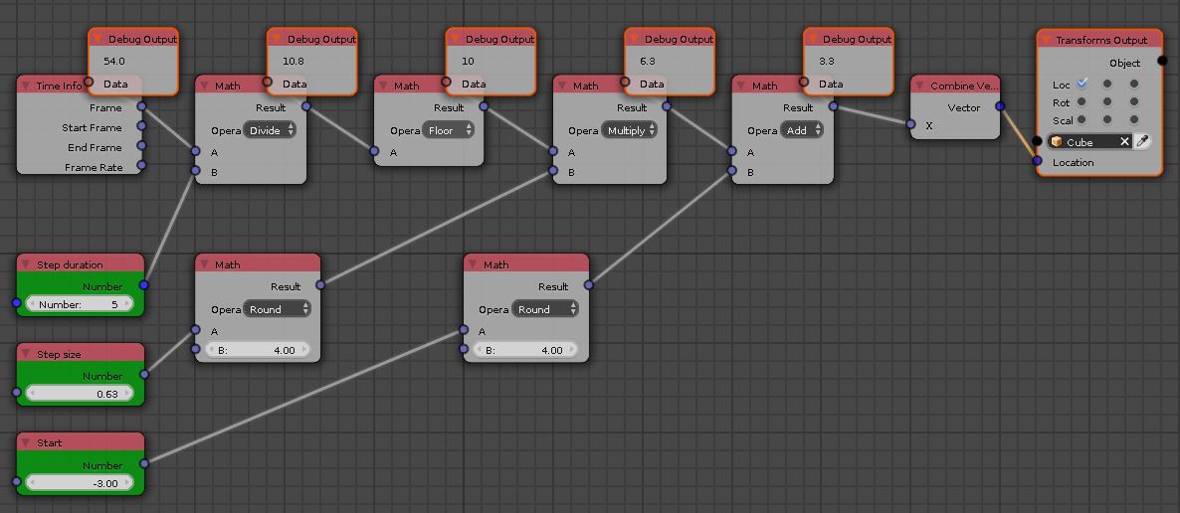1180x513 pixels.
Task: Click the B input socket of Divide node
Action: click(x=195, y=171)
